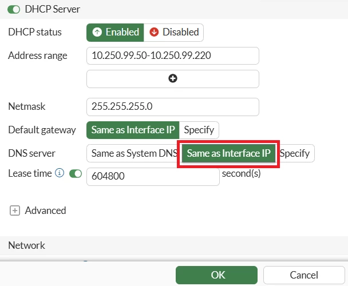Toggle the Lease time switch

click(x=76, y=174)
